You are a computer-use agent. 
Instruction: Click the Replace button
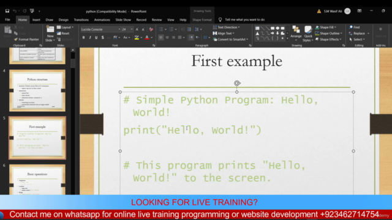(359, 33)
